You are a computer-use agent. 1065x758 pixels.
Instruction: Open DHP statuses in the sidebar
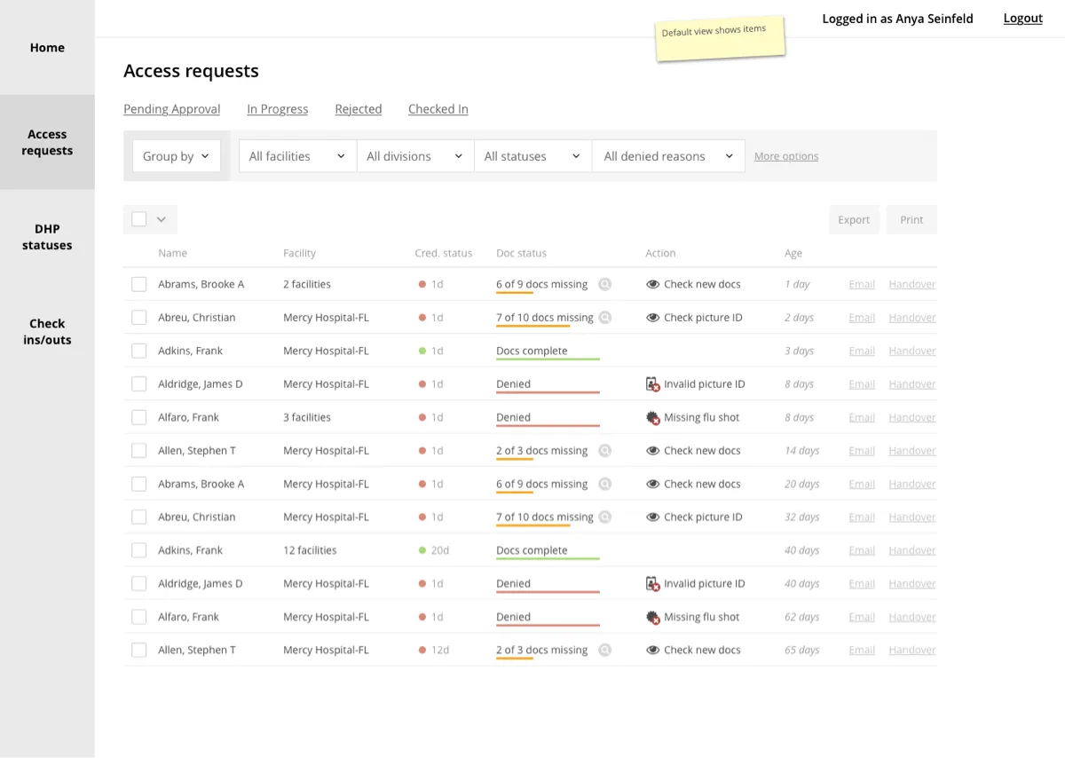pyautogui.click(x=47, y=237)
